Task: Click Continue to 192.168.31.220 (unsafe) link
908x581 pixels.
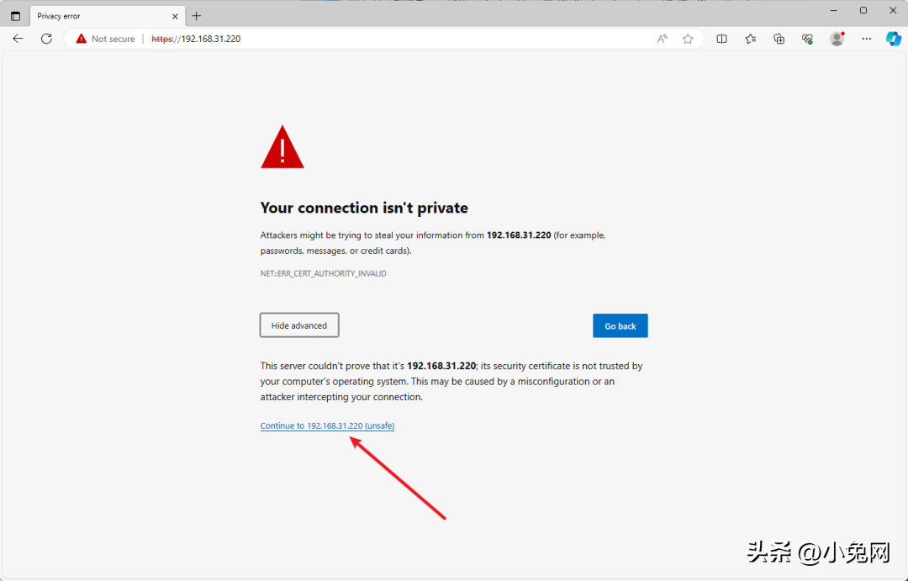Action: click(327, 425)
